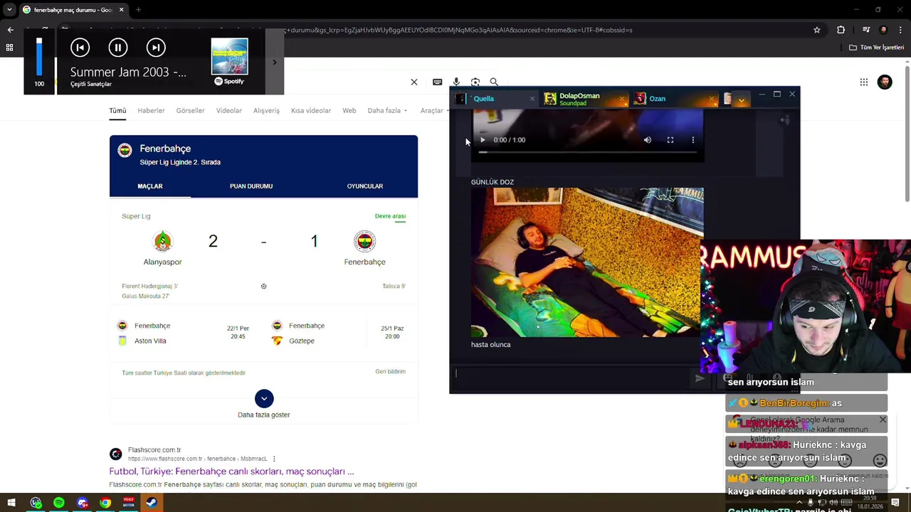Click the Fenerbahçe crest in live match
This screenshot has height=512, width=911.
(364, 242)
